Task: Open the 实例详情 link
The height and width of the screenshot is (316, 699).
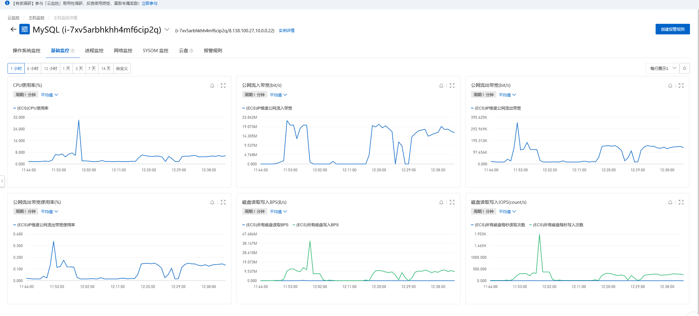Action: 287,30
